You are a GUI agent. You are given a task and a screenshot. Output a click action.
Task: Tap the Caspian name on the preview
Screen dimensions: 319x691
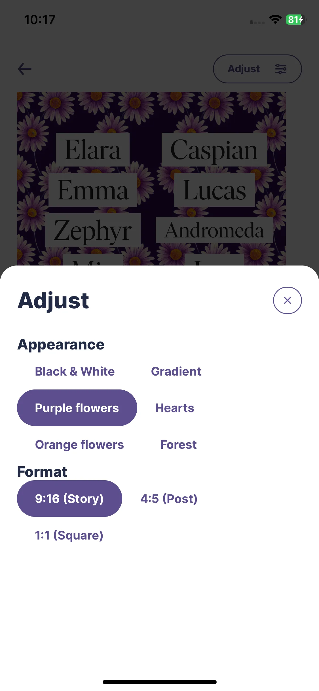[214, 149]
